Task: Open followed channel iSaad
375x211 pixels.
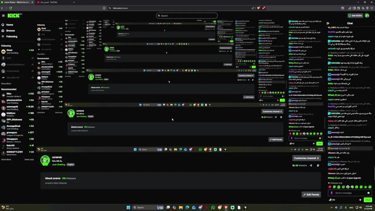Action: 18,52
